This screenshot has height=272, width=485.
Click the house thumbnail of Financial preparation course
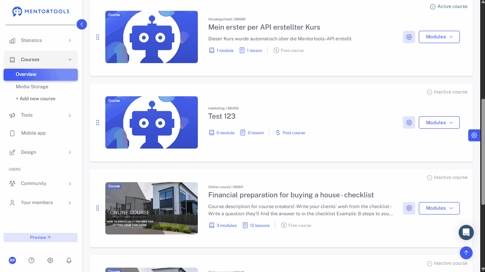tap(152, 208)
